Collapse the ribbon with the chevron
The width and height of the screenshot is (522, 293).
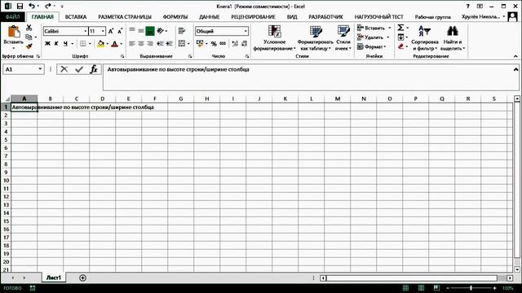tap(515, 56)
